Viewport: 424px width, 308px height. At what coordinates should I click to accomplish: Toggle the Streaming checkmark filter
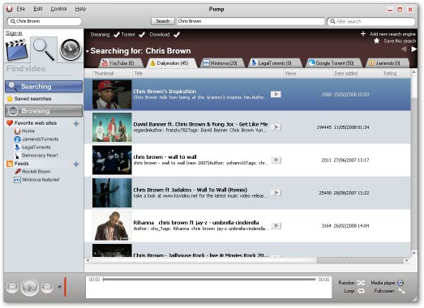[x=116, y=35]
